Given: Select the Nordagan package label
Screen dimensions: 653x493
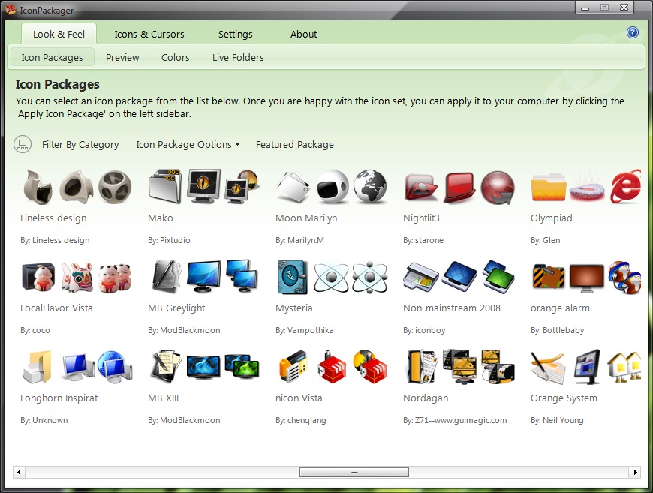Looking at the screenshot, I should click(x=426, y=398).
